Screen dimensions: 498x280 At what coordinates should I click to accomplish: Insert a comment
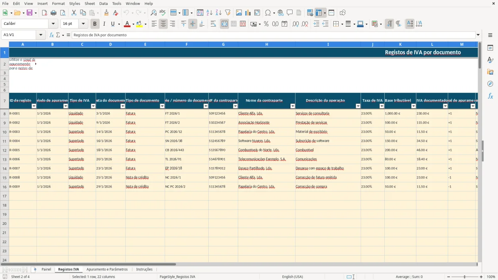(290, 13)
